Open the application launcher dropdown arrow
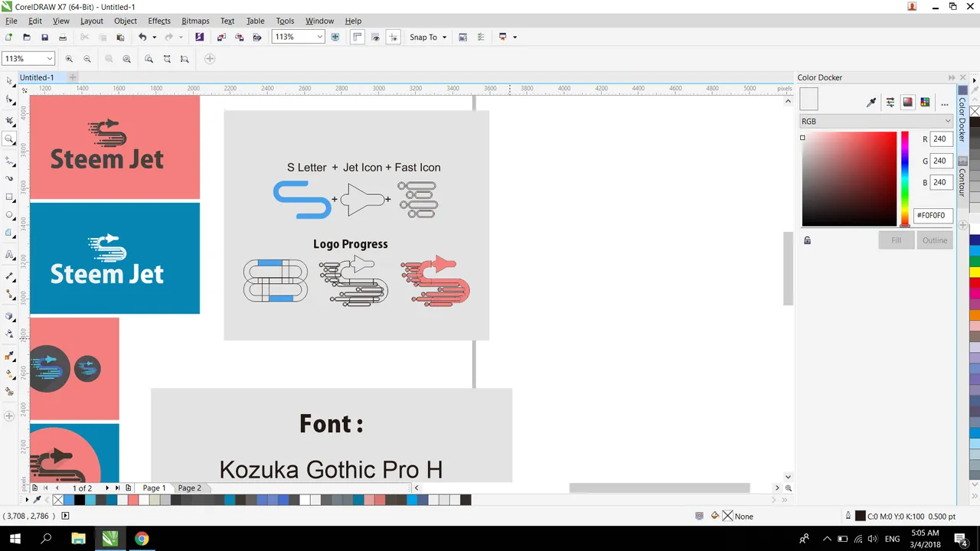Viewport: 980px width, 551px height. pos(515,37)
